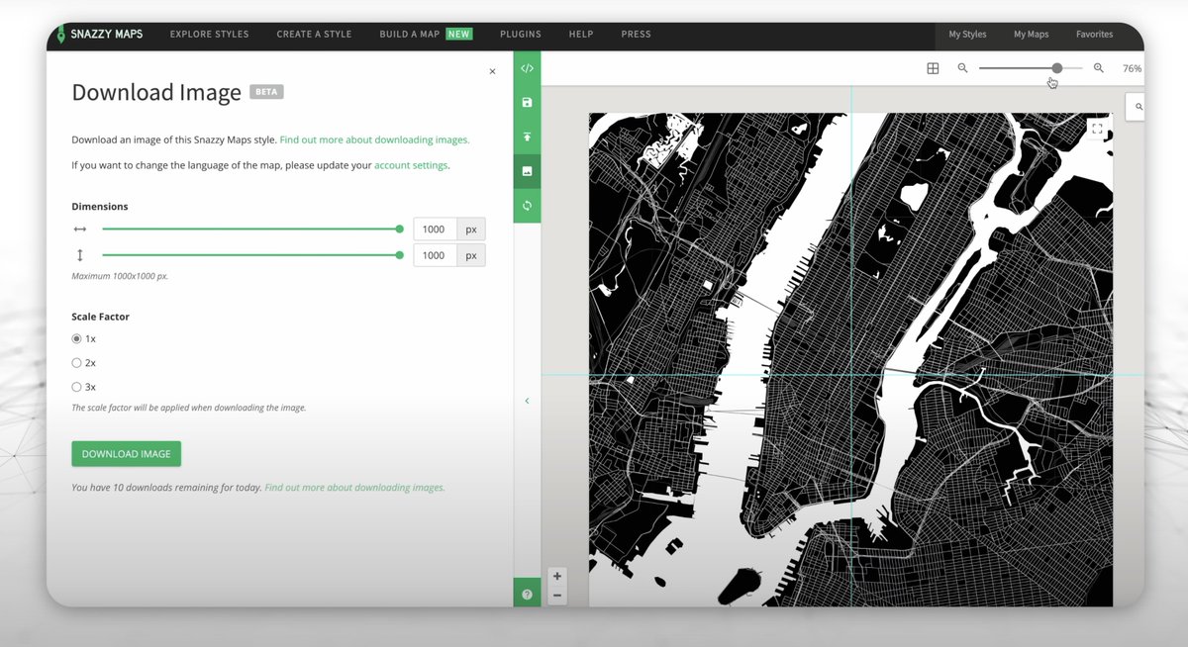Viewport: 1188px width, 647px height.
Task: Switch to My Maps tab
Action: point(1031,34)
